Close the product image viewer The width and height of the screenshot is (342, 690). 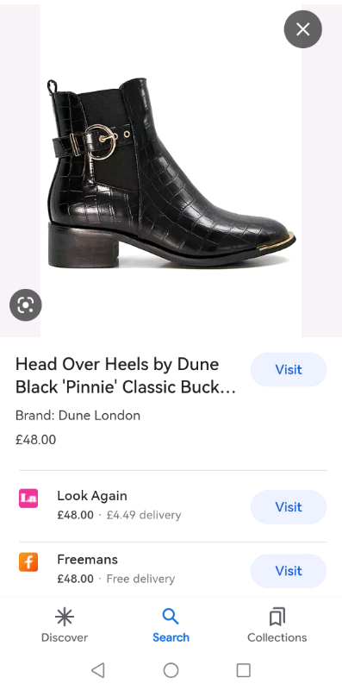click(303, 29)
